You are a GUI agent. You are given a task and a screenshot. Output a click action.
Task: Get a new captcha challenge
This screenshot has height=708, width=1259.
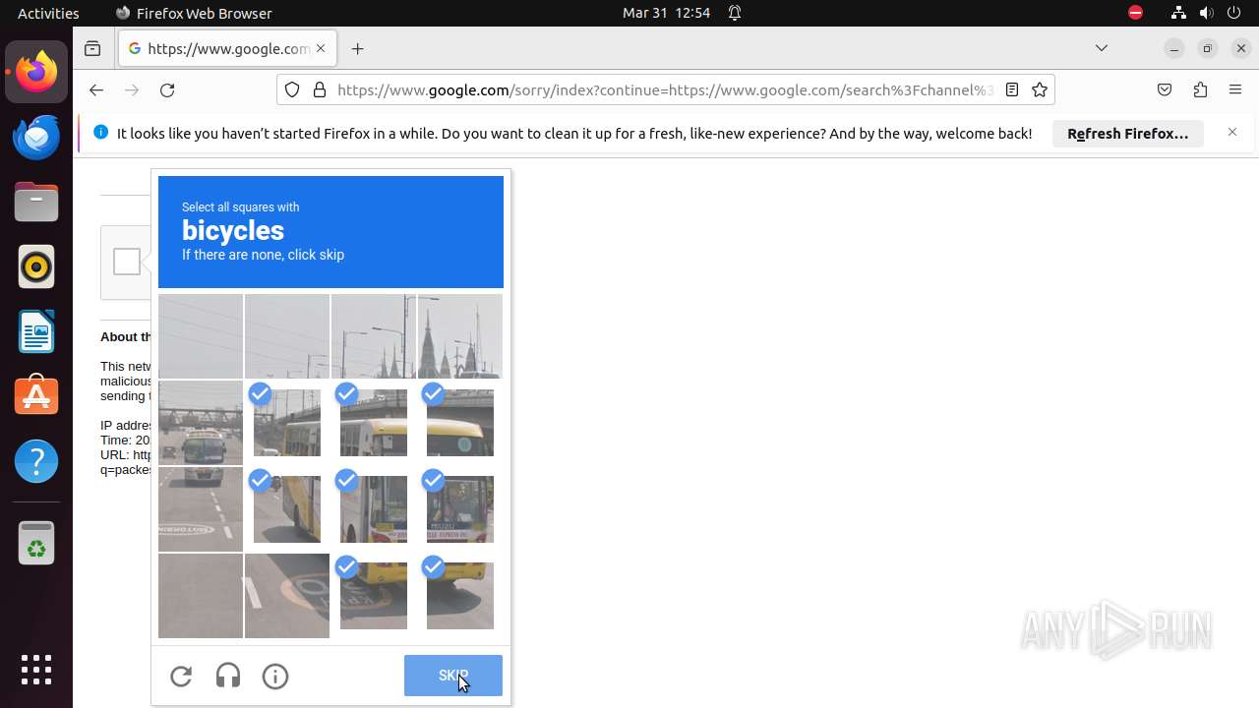[181, 676]
